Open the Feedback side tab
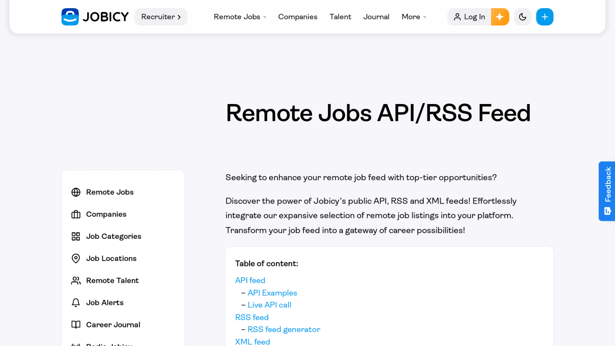615x346 pixels. [607, 191]
